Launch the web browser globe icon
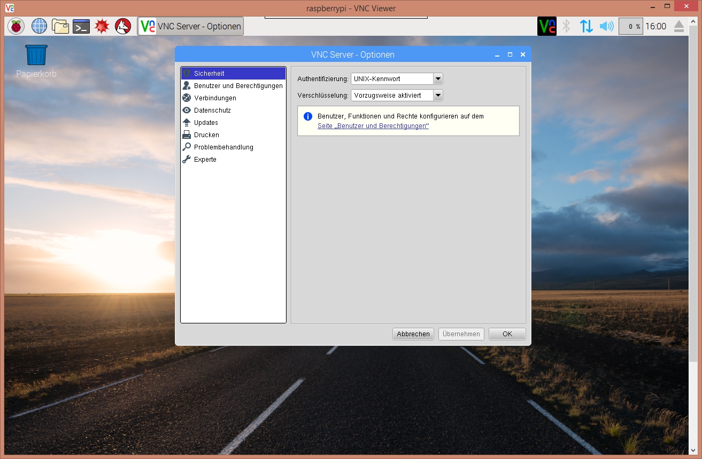 [39, 26]
